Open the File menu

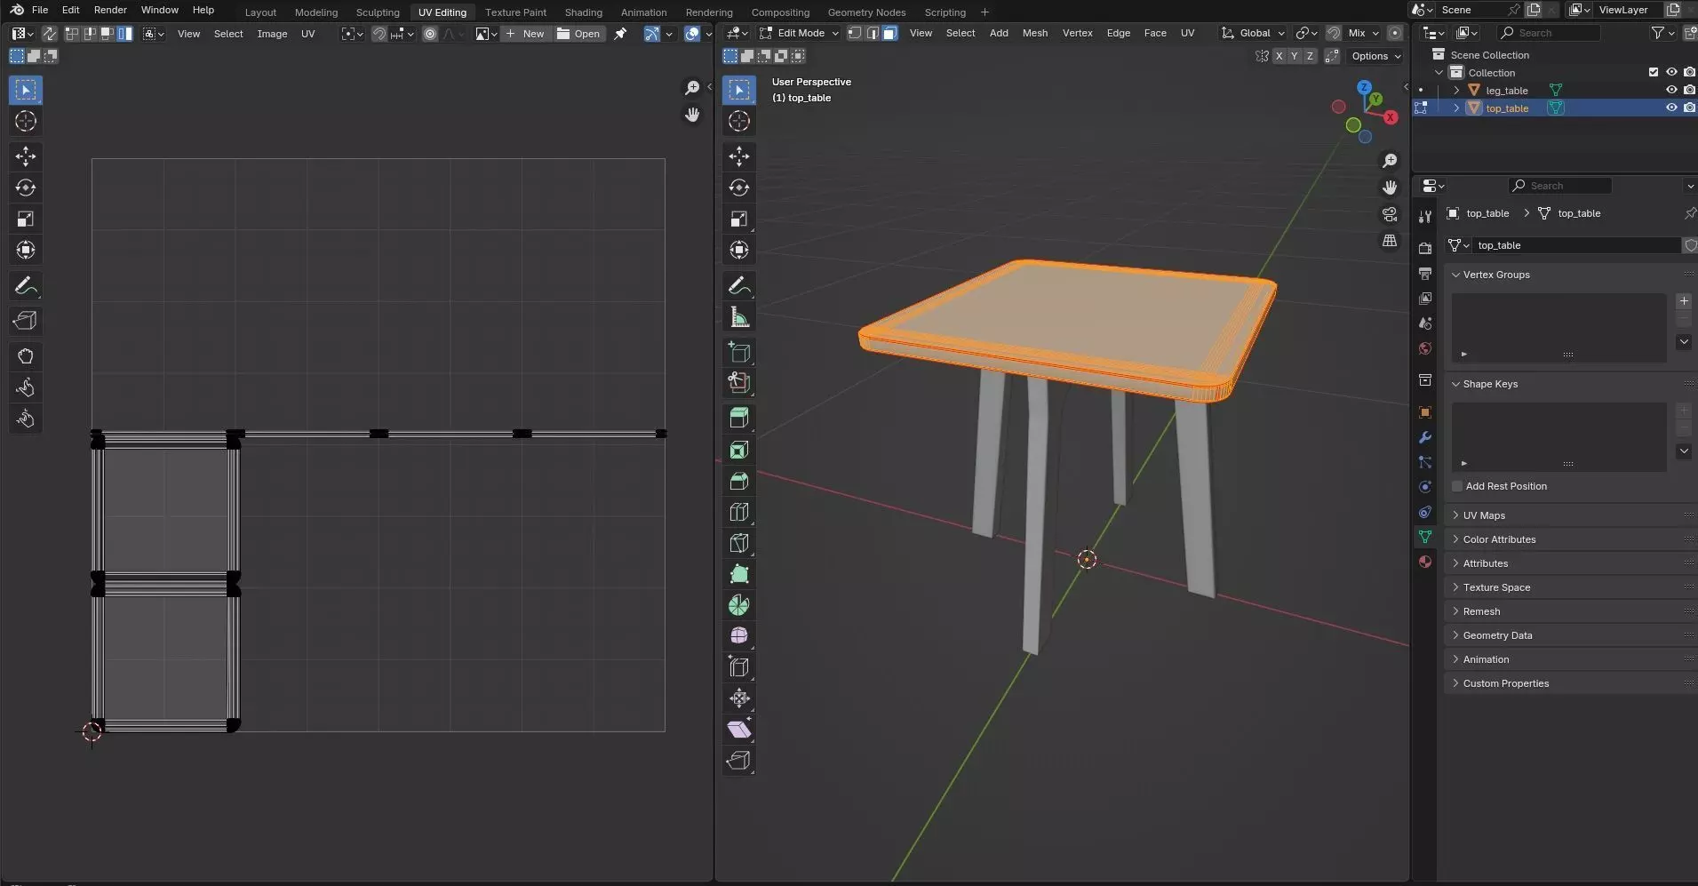[x=40, y=10]
